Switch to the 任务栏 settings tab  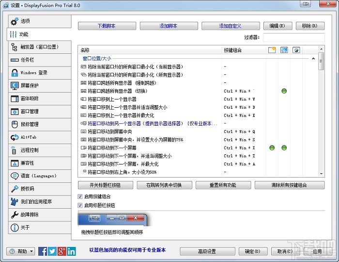tap(39, 60)
